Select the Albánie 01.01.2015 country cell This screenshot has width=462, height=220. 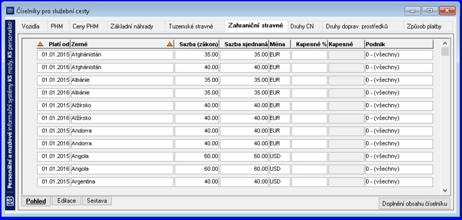[122, 80]
